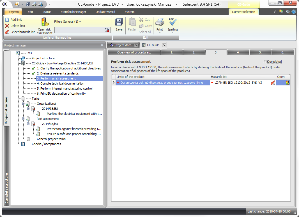
Task: Collapse the Organizational tasks node
Action: [x=24, y=104]
